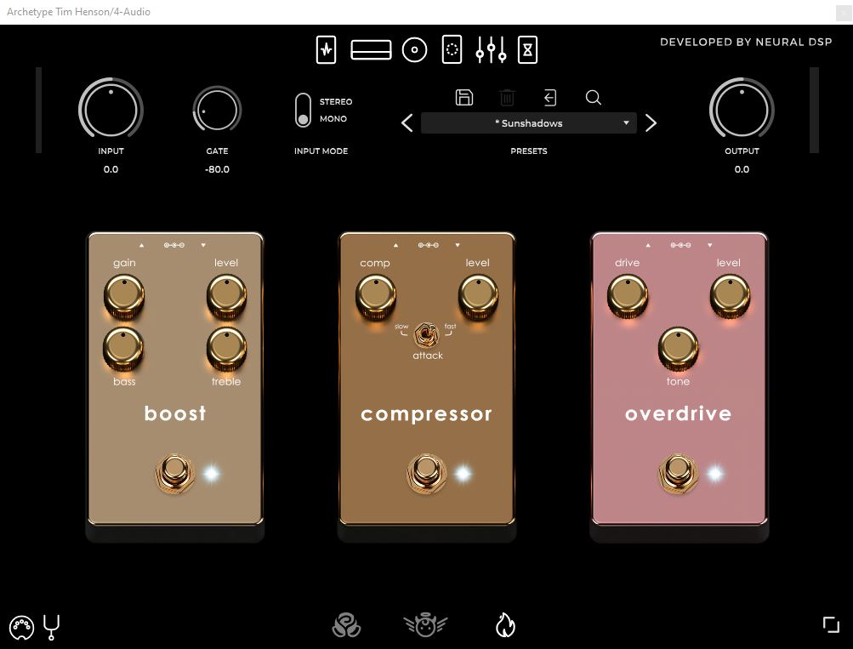Select the winged angel amp icon
853x649 pixels.
point(425,625)
